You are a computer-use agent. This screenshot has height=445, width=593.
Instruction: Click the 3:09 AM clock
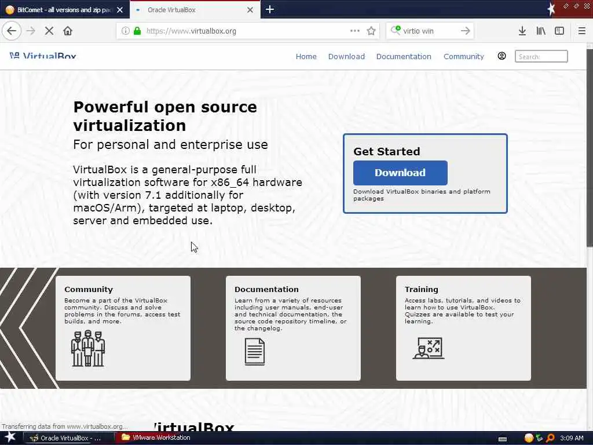point(572,438)
